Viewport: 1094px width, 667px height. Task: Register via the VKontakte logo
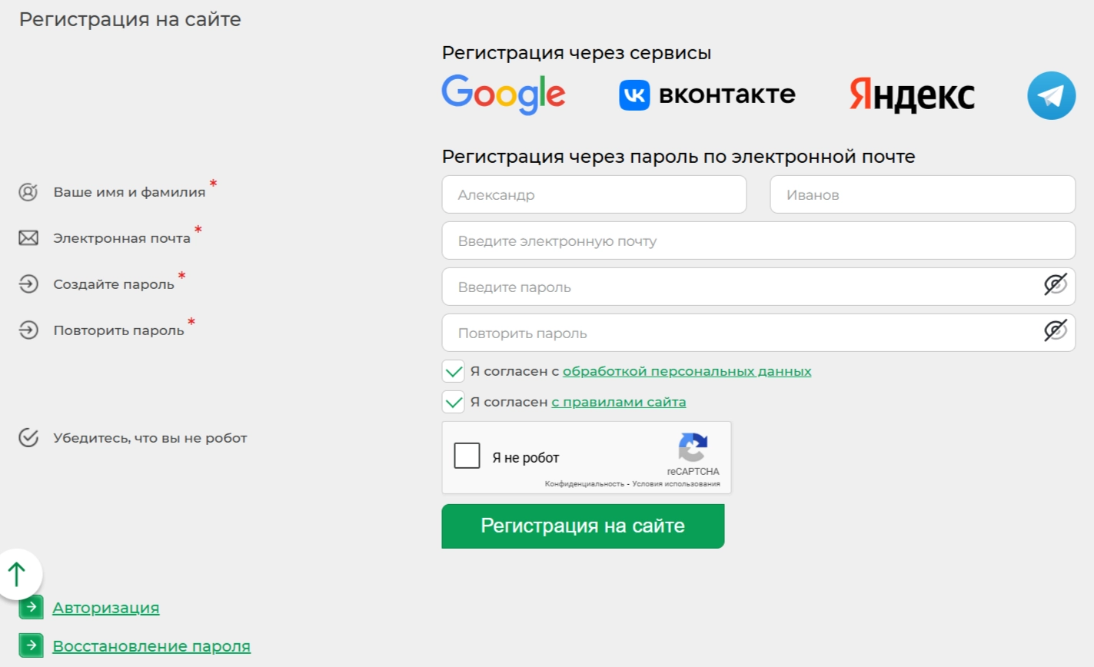707,95
